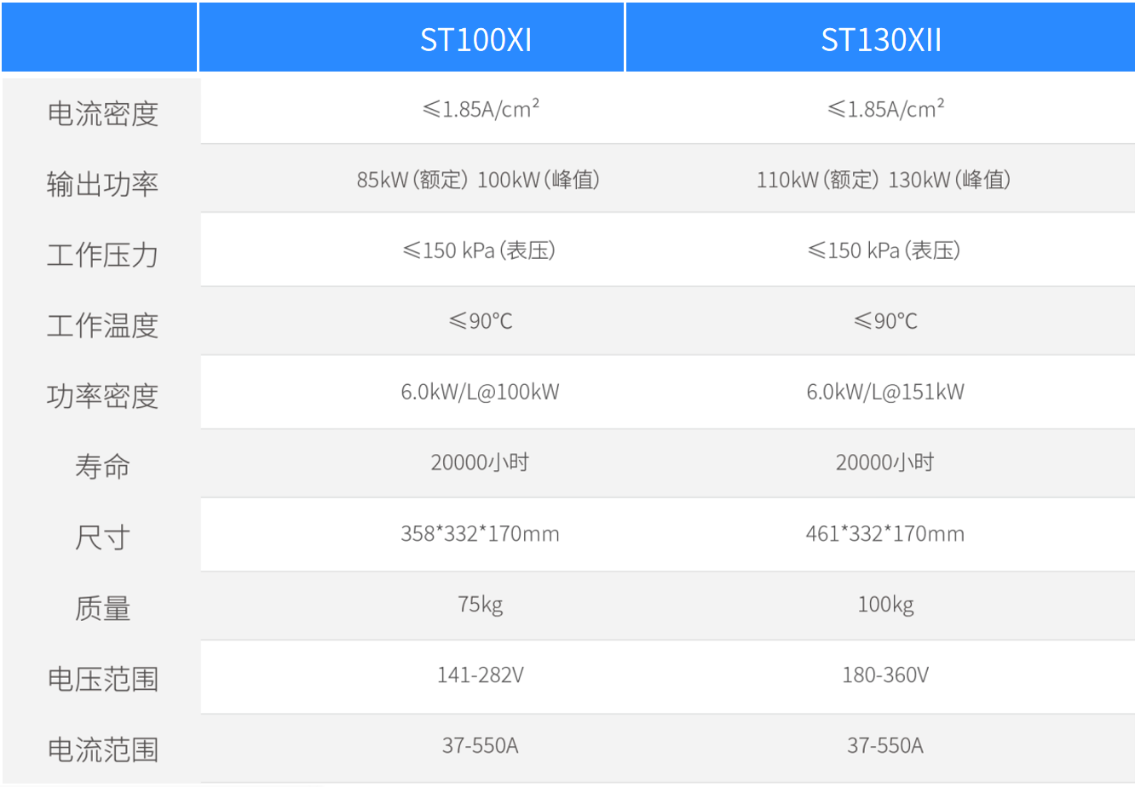
Task: Select the 电流范围 row label
Action: tap(102, 750)
